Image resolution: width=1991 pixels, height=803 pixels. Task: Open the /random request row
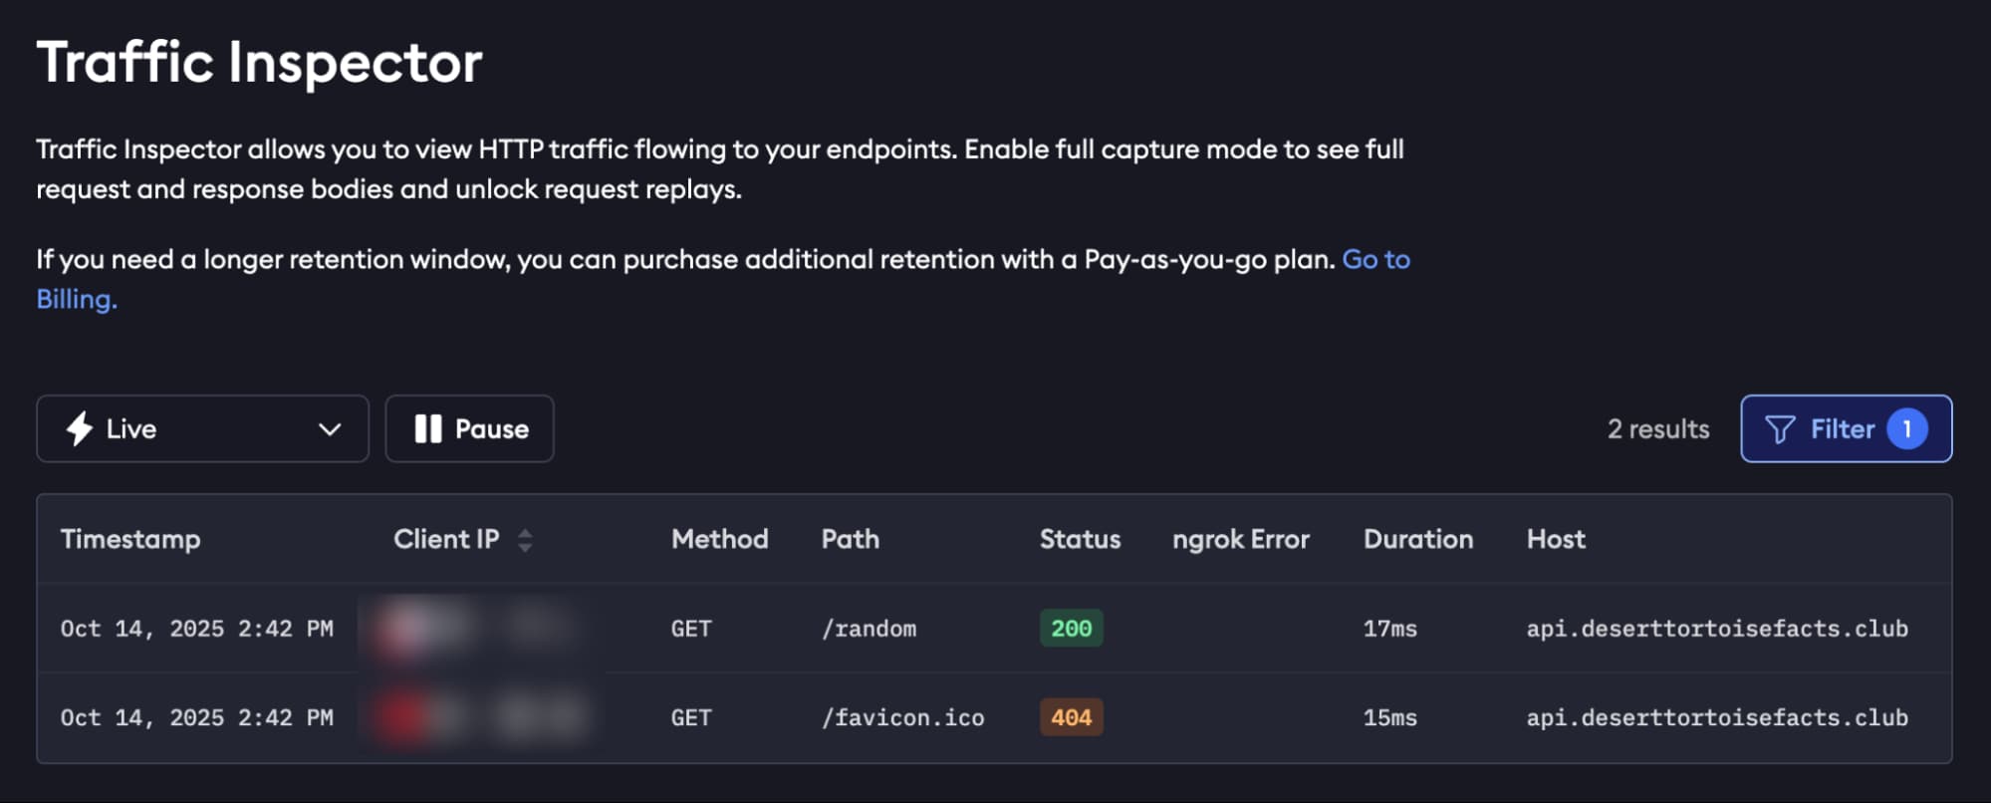point(869,629)
